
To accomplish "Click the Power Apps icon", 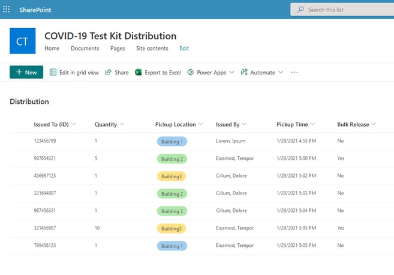I will [191, 72].
